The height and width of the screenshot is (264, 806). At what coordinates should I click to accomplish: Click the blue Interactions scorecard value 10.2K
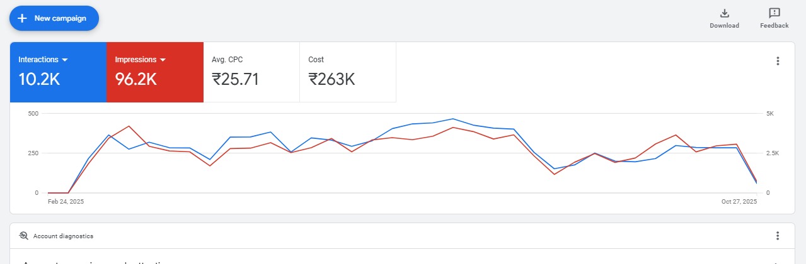[x=39, y=79]
